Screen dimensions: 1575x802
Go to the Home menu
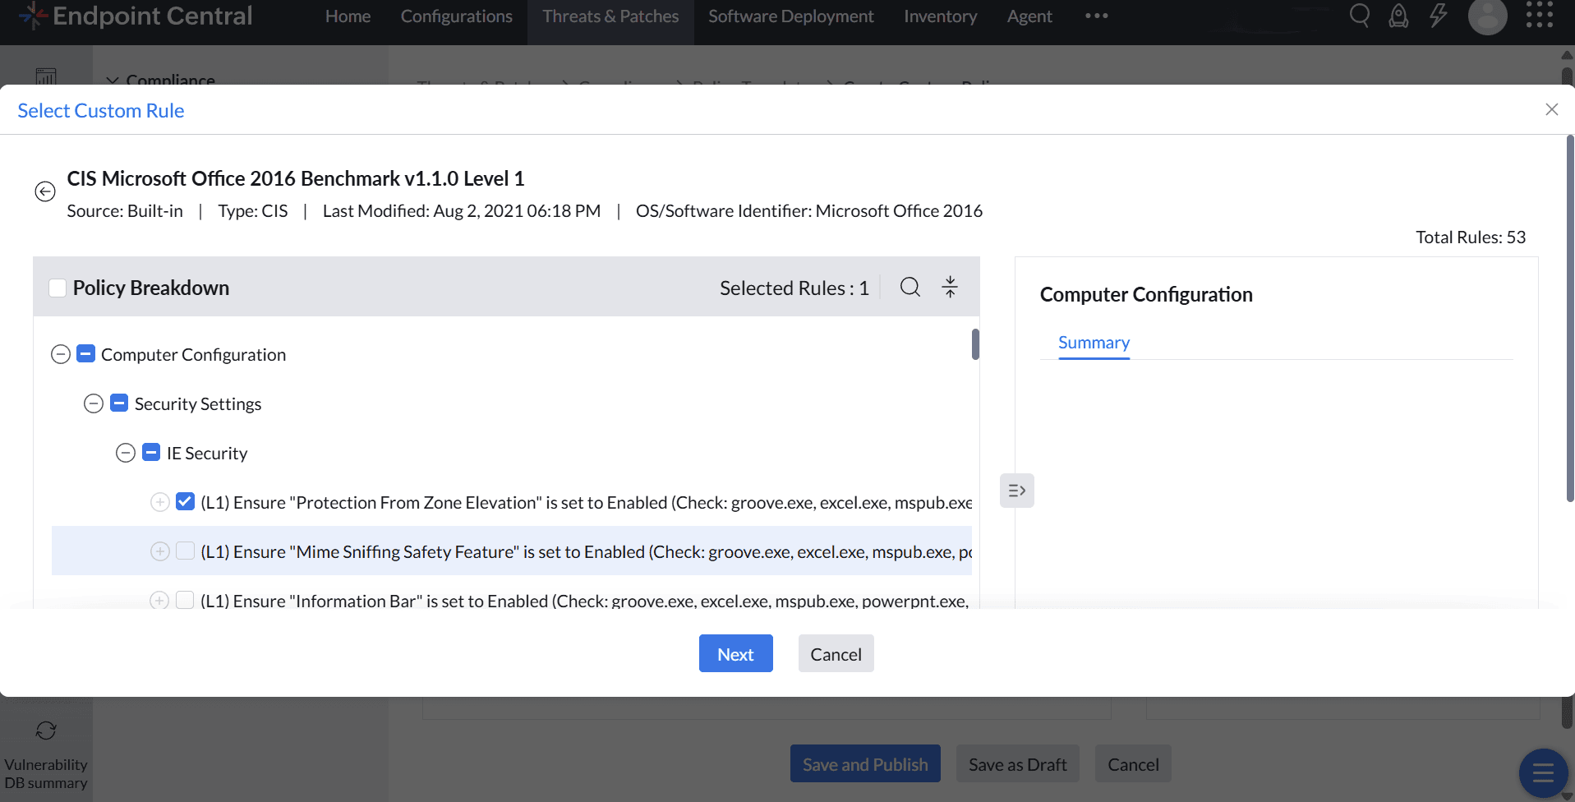(348, 16)
